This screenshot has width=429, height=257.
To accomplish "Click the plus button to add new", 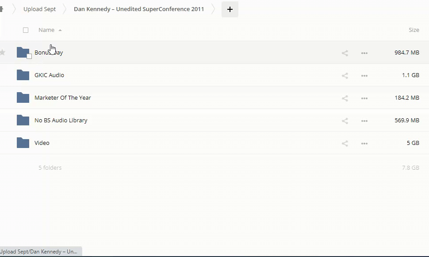I will pyautogui.click(x=230, y=9).
